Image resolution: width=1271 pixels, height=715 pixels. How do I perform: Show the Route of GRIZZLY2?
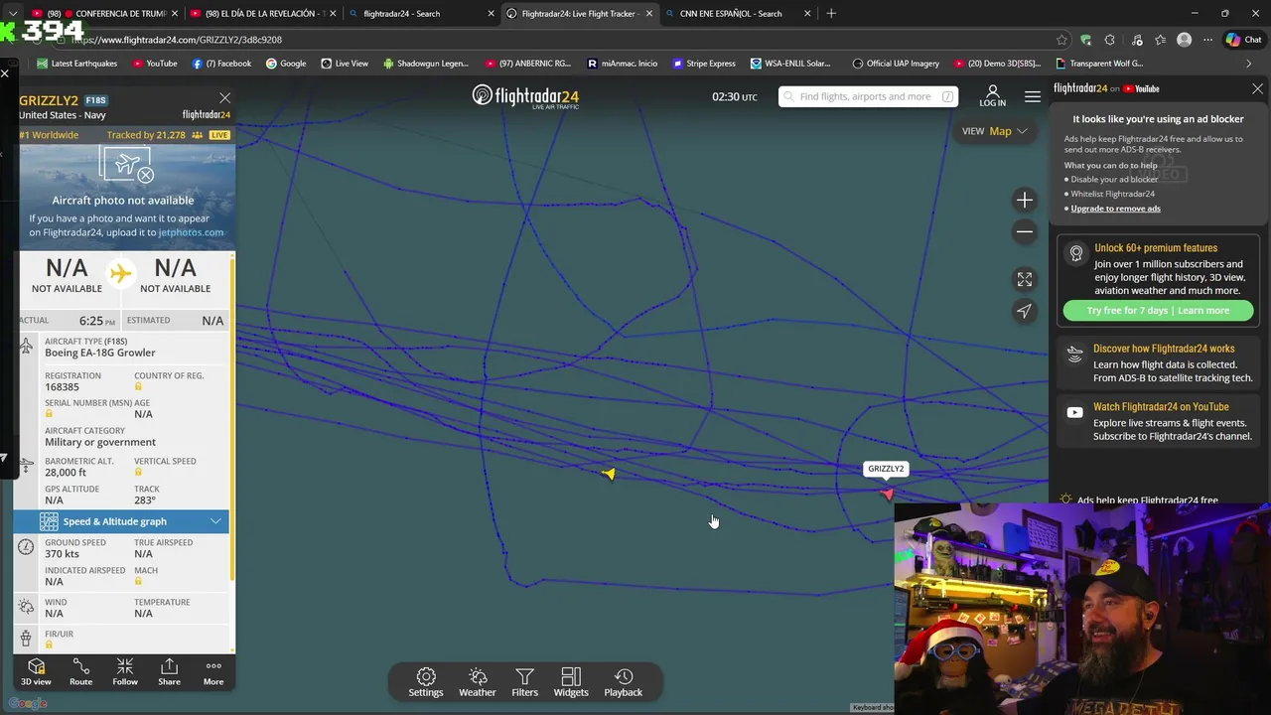coord(80,671)
